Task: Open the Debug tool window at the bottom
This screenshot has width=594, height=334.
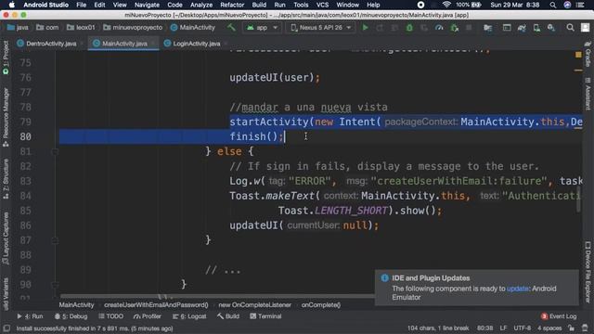Action: tap(71, 316)
